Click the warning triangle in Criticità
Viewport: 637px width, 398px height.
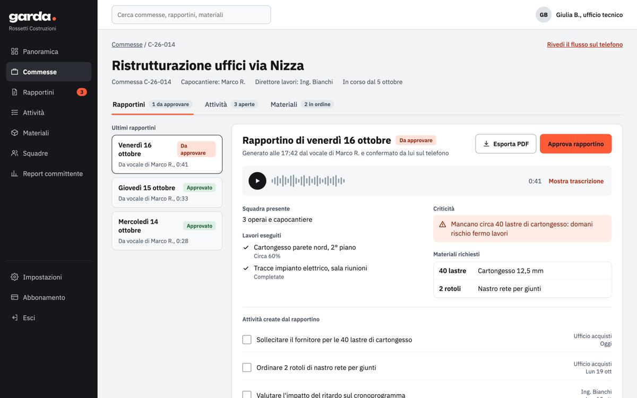pos(443,224)
